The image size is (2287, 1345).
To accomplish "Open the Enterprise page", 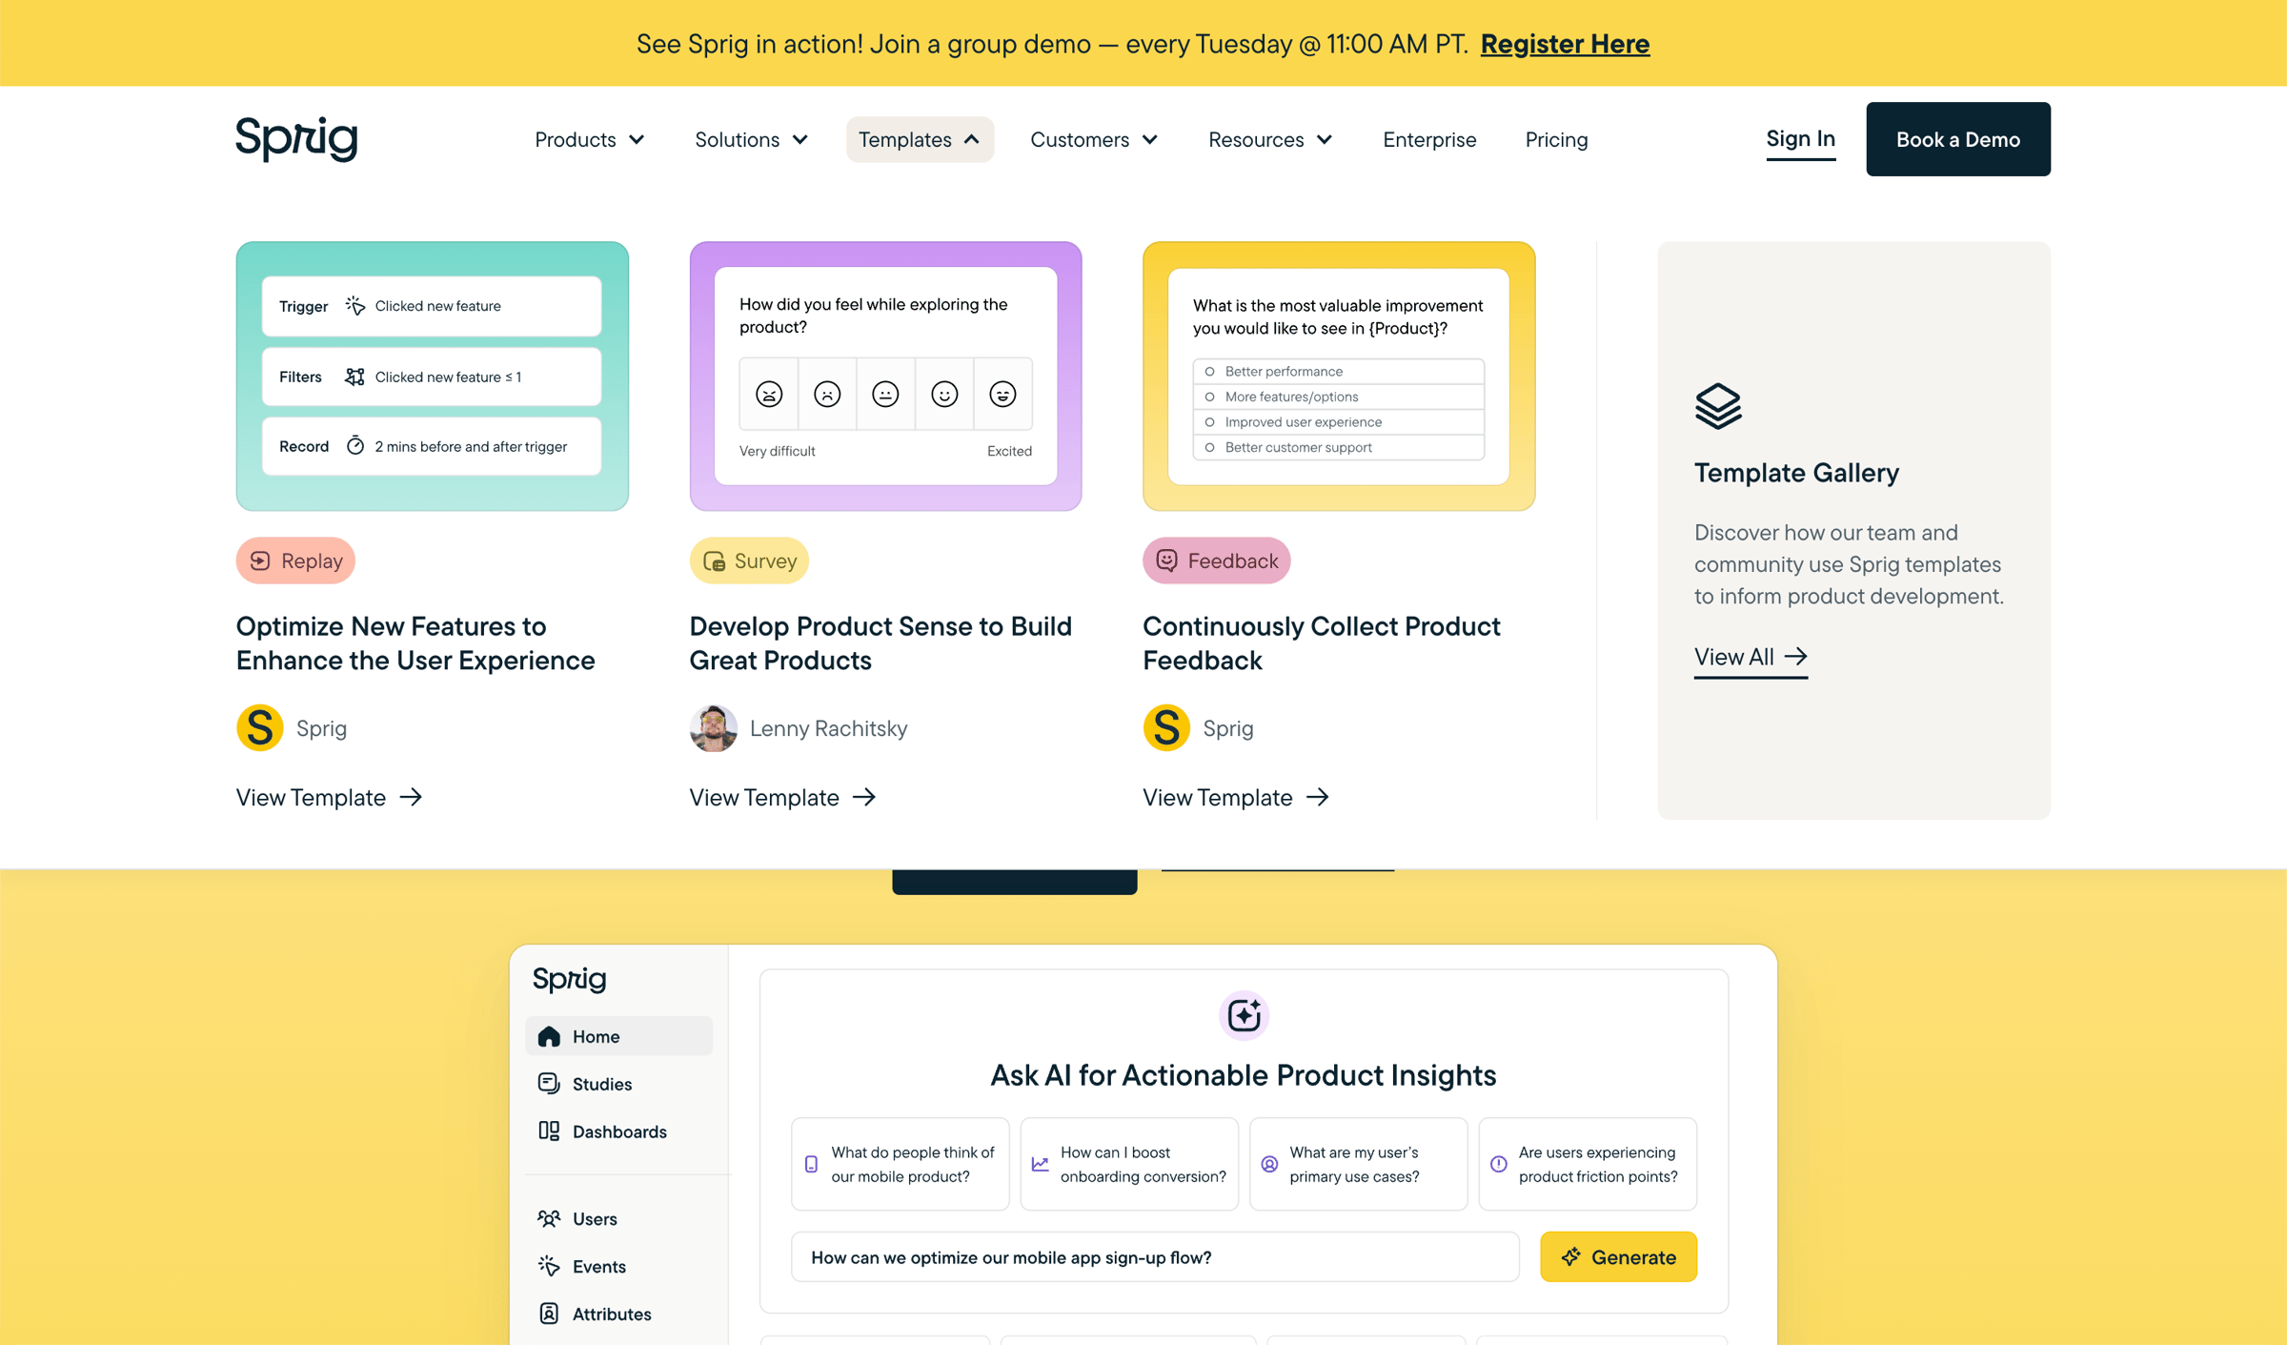I will (x=1429, y=139).
